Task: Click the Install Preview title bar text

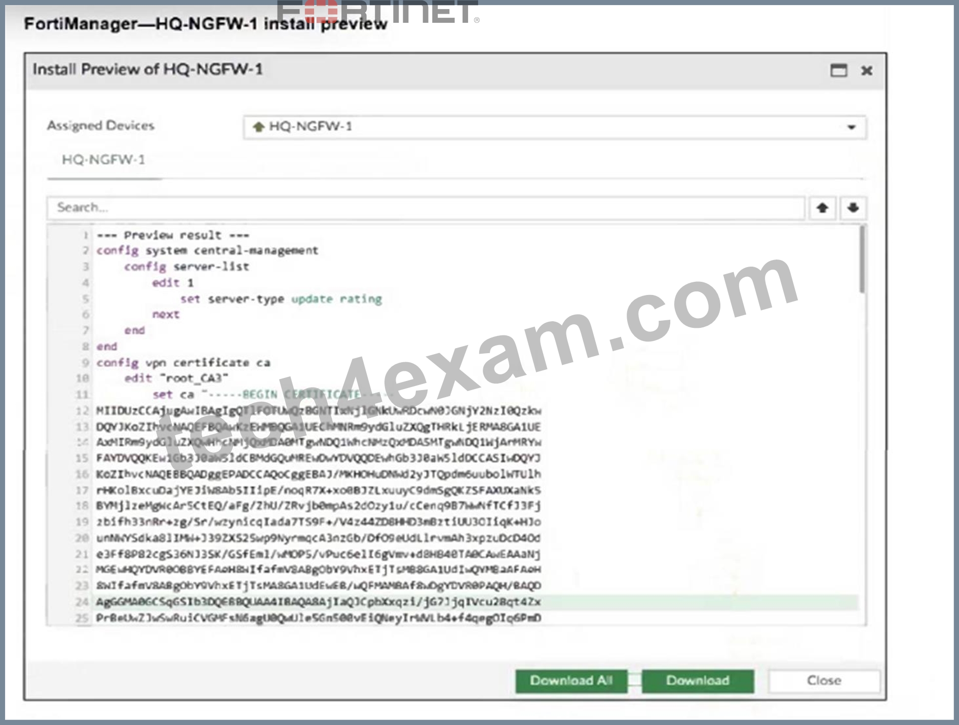Action: pyautogui.click(x=148, y=69)
